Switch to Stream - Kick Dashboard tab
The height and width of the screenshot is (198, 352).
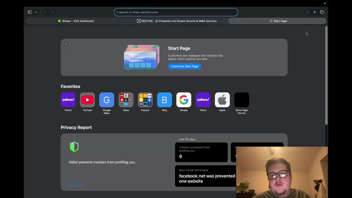click(76, 21)
